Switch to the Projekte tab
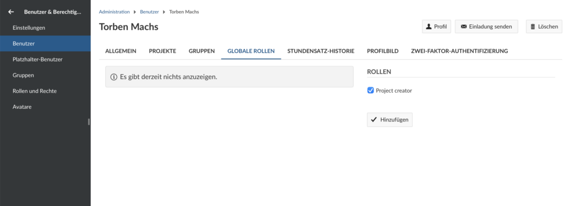The width and height of the screenshot is (567, 206). click(162, 51)
